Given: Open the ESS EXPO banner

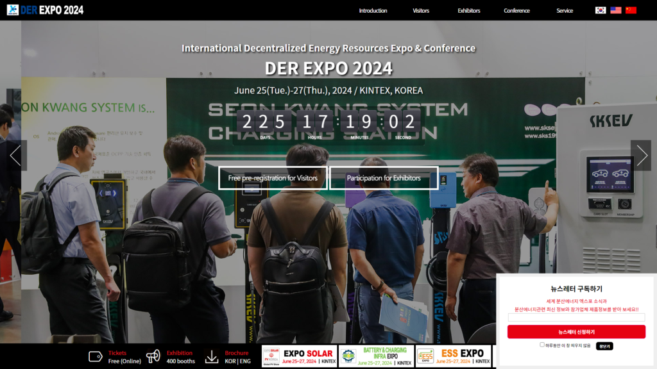Looking at the screenshot, I should [454, 356].
